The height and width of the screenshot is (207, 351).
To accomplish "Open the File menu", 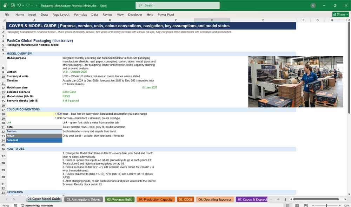I will point(7,14).
